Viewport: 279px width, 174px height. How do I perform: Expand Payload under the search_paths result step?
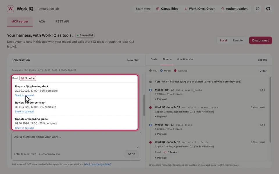click(161, 117)
